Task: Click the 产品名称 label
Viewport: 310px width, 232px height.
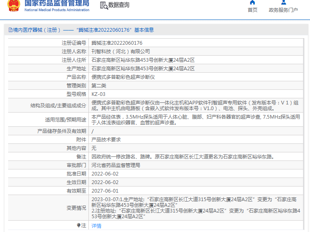Action: pyautogui.click(x=76, y=77)
